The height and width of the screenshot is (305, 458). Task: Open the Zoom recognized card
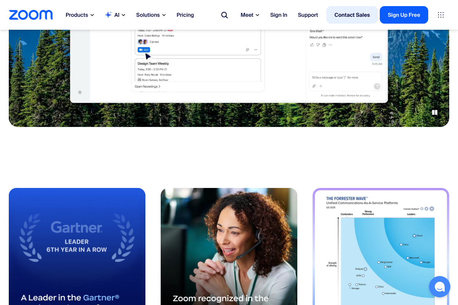[229, 246]
